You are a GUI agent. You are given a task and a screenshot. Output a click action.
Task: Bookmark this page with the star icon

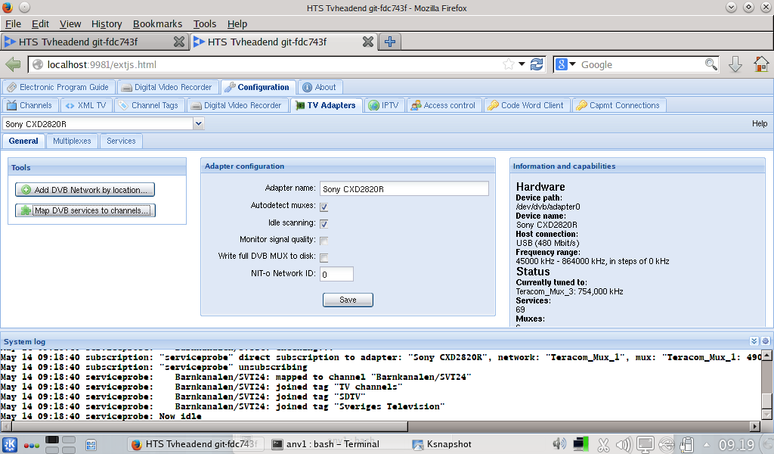coord(508,64)
